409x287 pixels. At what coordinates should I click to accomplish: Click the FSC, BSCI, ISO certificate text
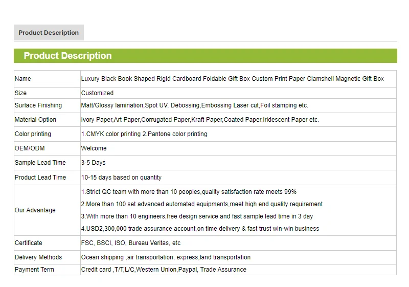pyautogui.click(x=130, y=243)
